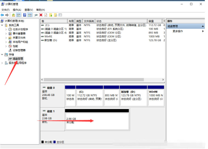The width and height of the screenshot is (208, 149).
Task: Click the disk connect toolbar icon
Action: [36, 15]
